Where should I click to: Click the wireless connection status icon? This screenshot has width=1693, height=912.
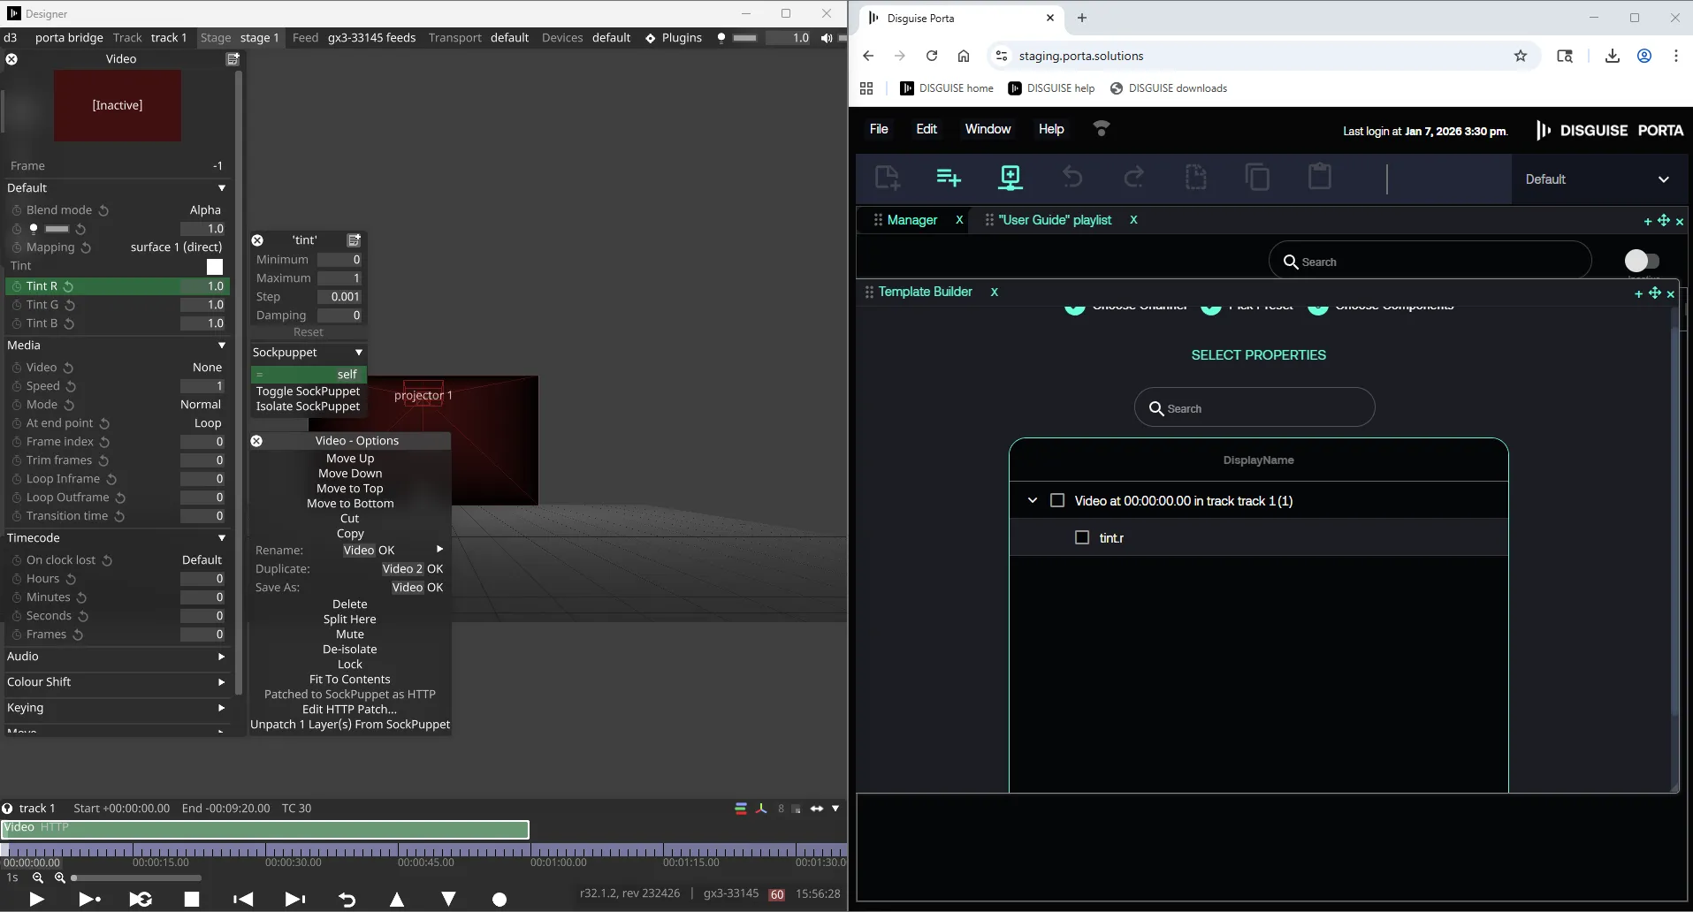[1101, 129]
